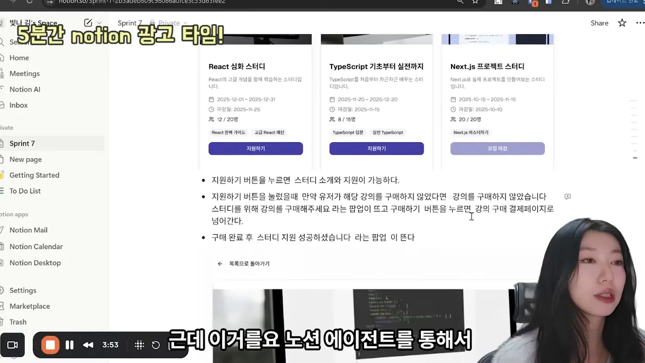Click the browser bookmark star icon
The width and height of the screenshot is (645, 363).
click(475, 2)
